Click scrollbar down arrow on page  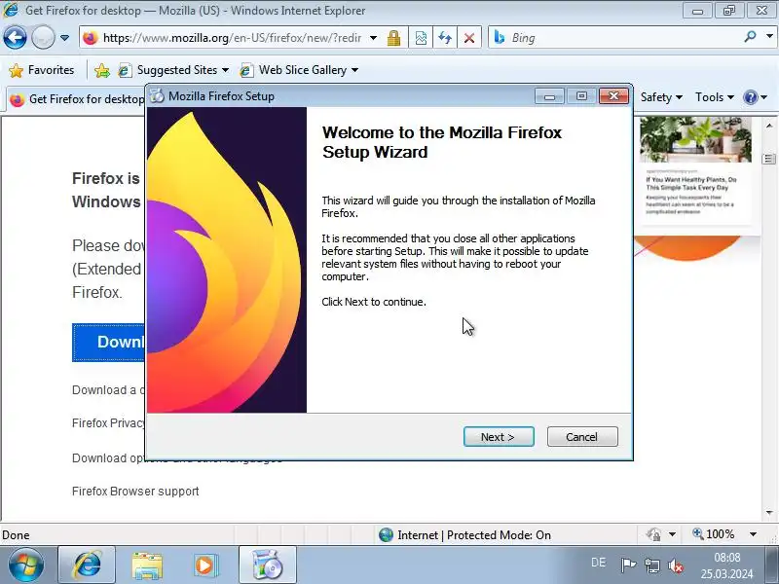tap(769, 512)
